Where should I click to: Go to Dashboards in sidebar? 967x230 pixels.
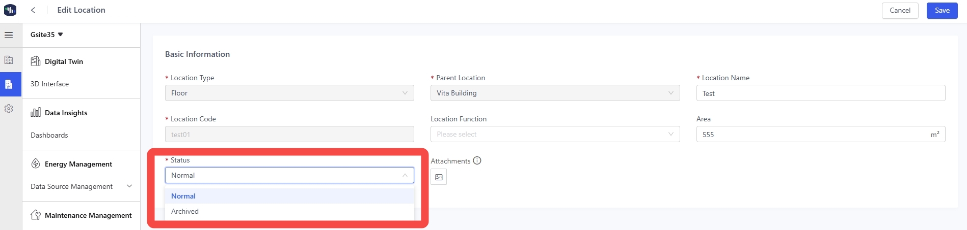[49, 135]
